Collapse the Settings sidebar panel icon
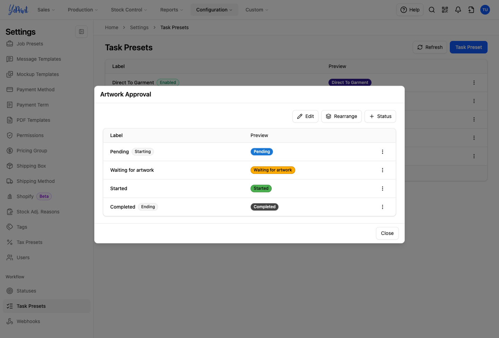The width and height of the screenshot is (499, 338). 81,32
